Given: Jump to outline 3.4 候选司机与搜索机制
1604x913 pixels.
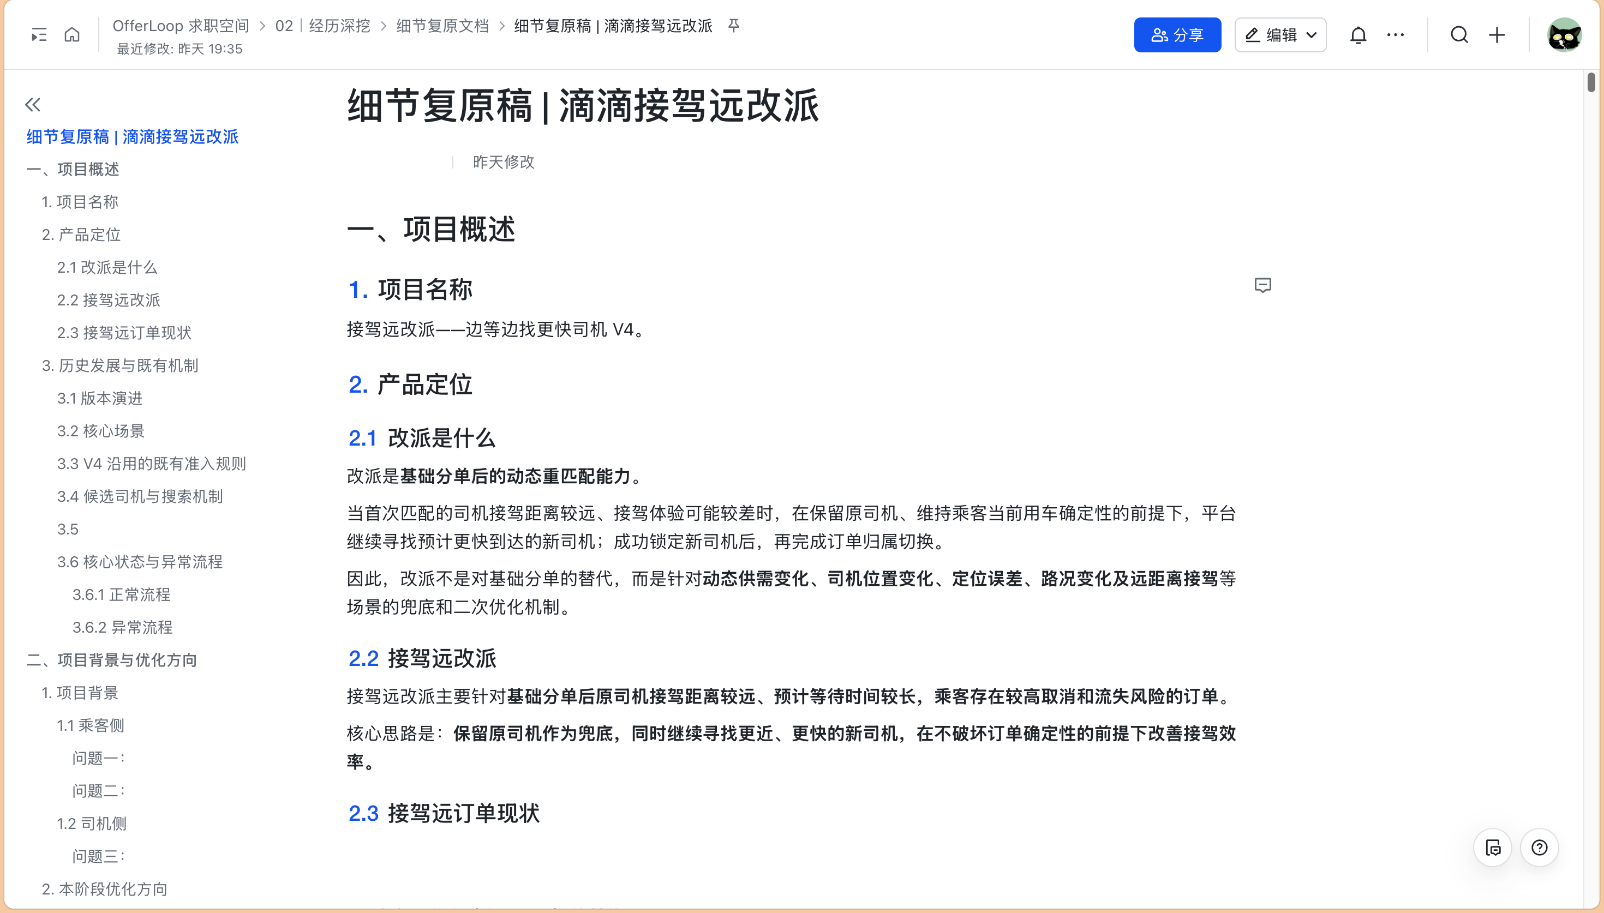Looking at the screenshot, I should click(140, 496).
